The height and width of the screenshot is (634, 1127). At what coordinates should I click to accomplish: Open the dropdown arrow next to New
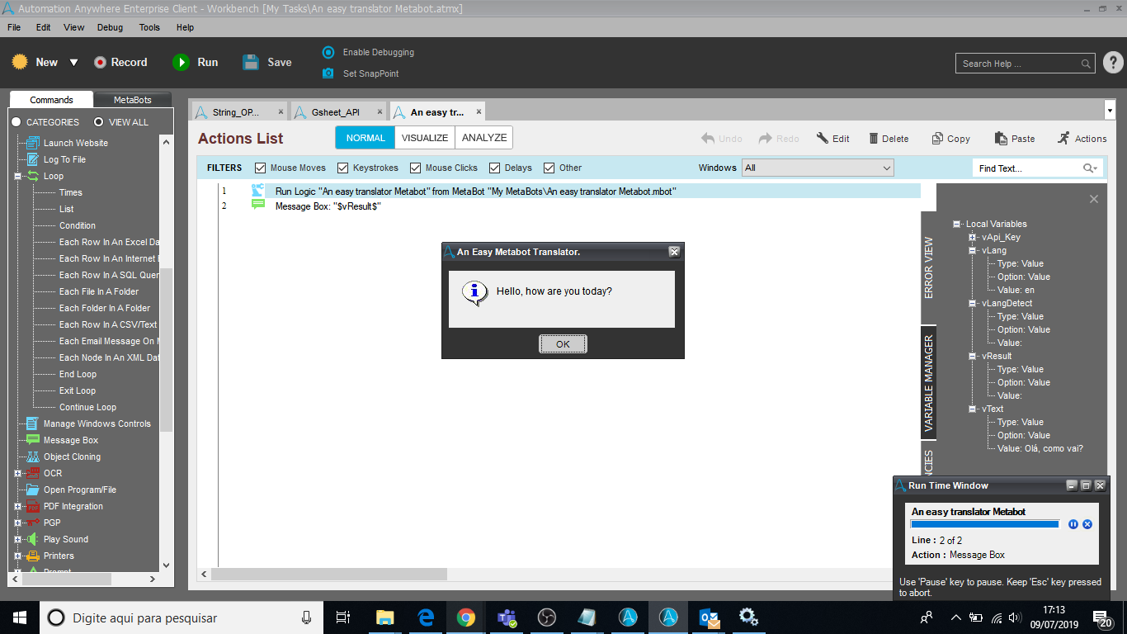click(x=73, y=63)
